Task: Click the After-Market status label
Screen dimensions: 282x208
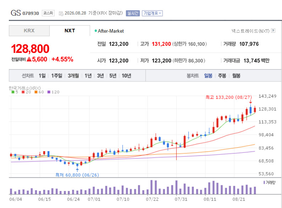Action: (111, 31)
